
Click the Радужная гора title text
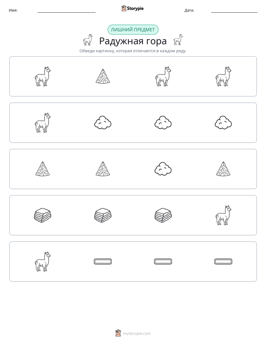pos(133,41)
